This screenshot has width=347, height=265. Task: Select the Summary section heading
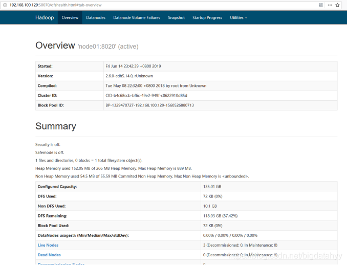56,126
